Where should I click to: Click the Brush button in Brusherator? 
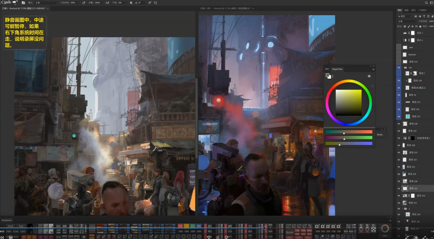pos(11,226)
